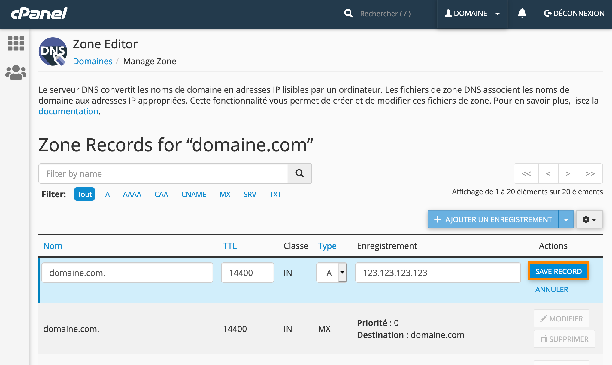Click SUPPRIMER for the MX record
612x365 pixels.
click(564, 339)
